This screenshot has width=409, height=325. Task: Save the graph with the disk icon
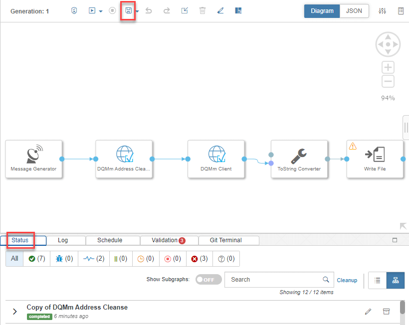coord(128,10)
